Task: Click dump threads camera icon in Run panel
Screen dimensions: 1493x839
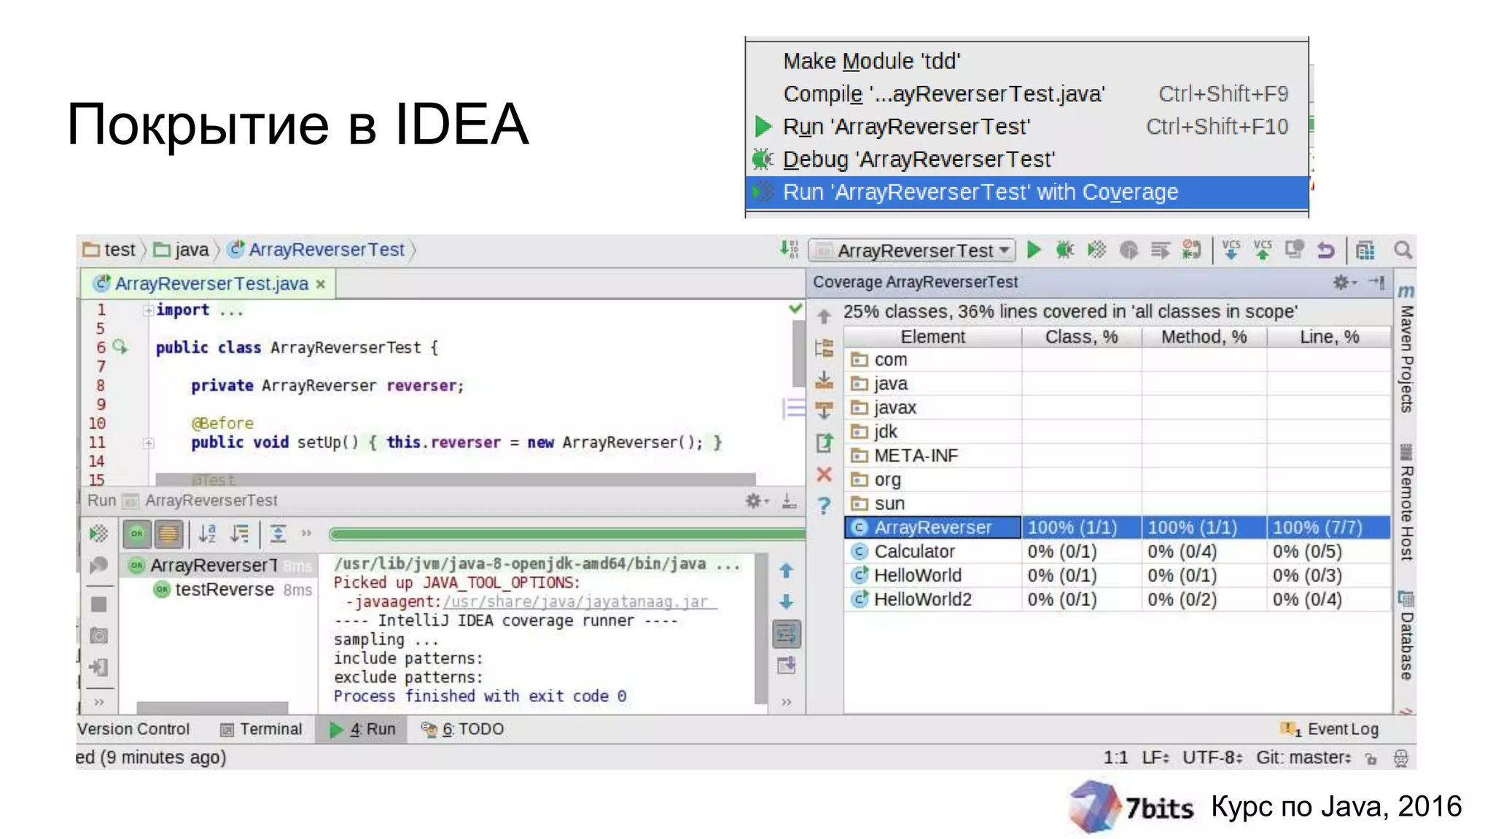Action: (x=98, y=636)
